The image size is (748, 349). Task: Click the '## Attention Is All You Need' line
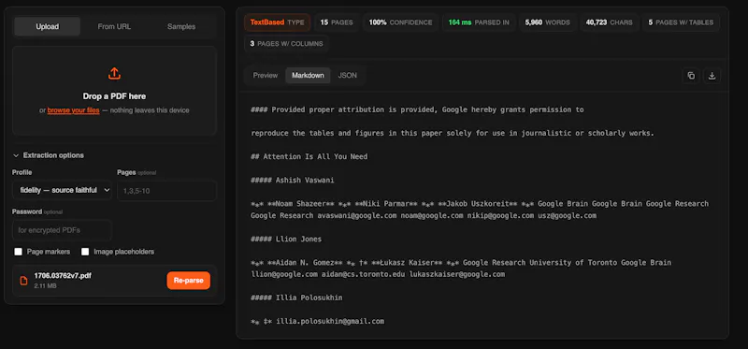pyautogui.click(x=309, y=156)
